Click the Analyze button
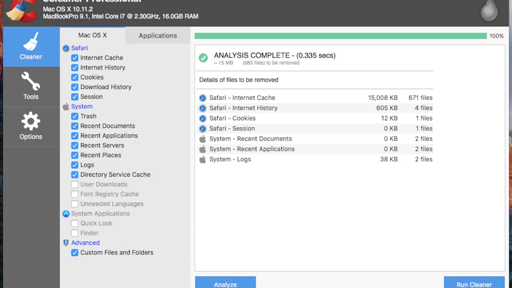Screen dimensions: 512x288 [225, 283]
